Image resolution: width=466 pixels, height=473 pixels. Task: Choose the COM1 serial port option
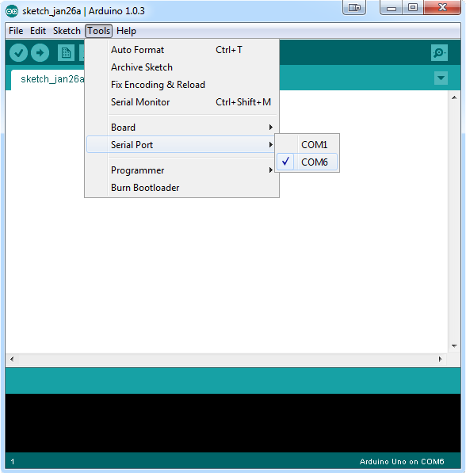coord(307,145)
